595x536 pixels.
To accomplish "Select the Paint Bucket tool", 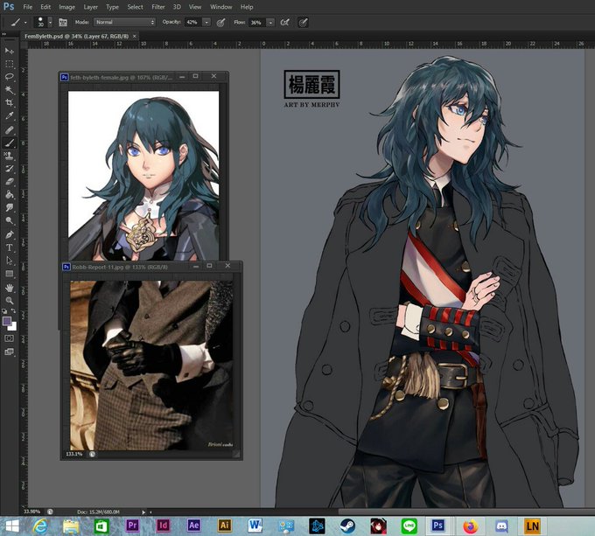I will [10, 195].
